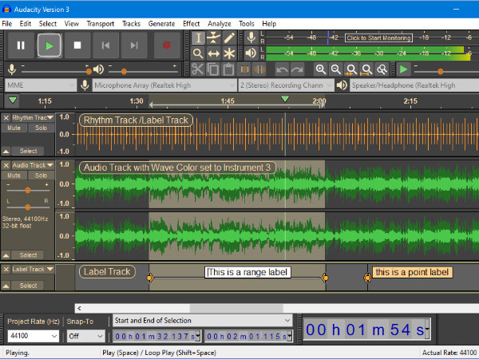The width and height of the screenshot is (479, 359).
Task: Open Speaker/Headphone playback device dropdown
Action: click(415, 85)
